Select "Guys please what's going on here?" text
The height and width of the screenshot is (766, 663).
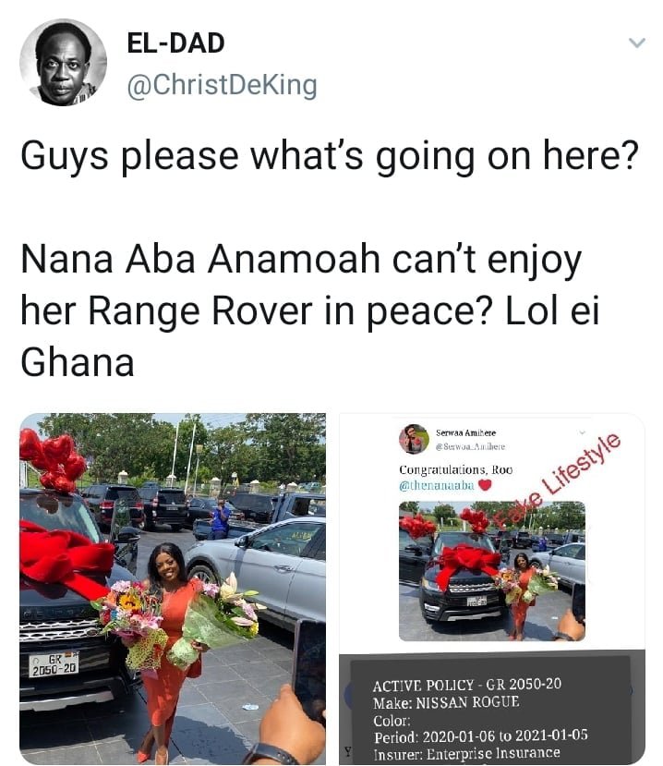(x=330, y=156)
